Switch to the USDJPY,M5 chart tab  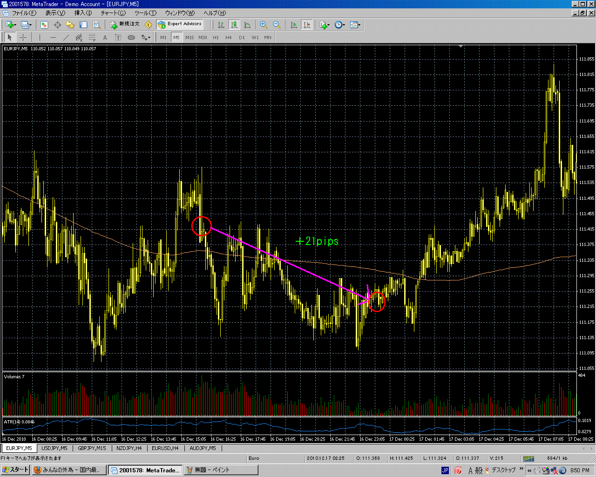coord(54,448)
